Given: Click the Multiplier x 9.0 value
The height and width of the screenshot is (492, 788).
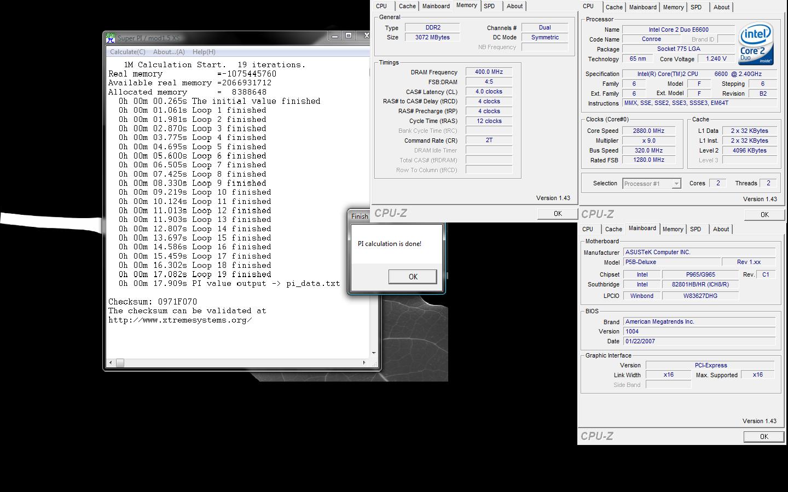Looking at the screenshot, I should click(x=648, y=140).
